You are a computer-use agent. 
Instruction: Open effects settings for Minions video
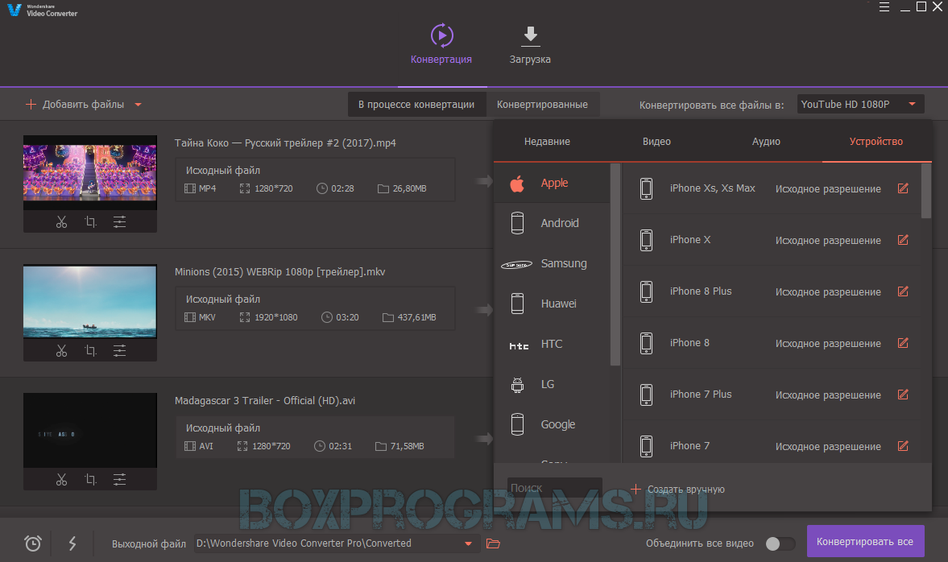pyautogui.click(x=120, y=350)
